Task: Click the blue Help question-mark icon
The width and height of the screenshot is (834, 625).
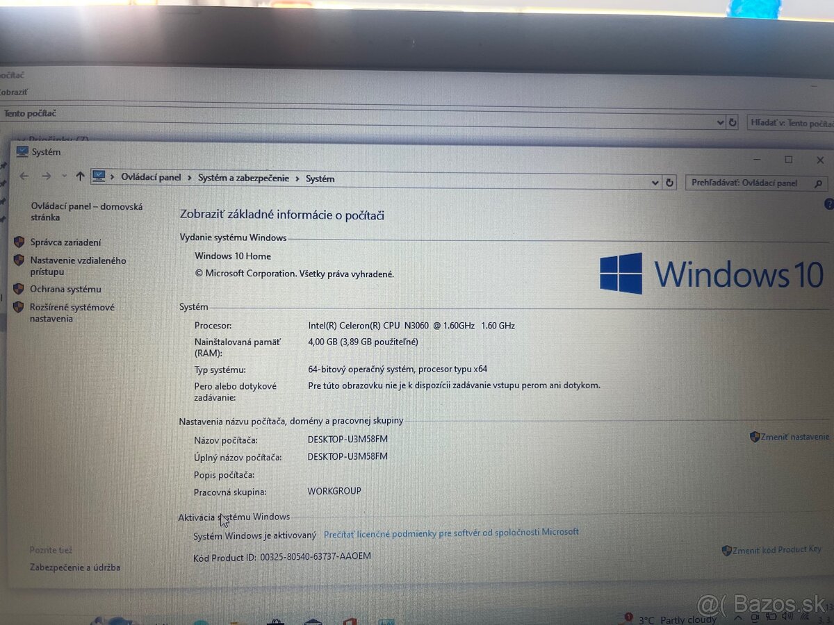Action: (x=828, y=203)
